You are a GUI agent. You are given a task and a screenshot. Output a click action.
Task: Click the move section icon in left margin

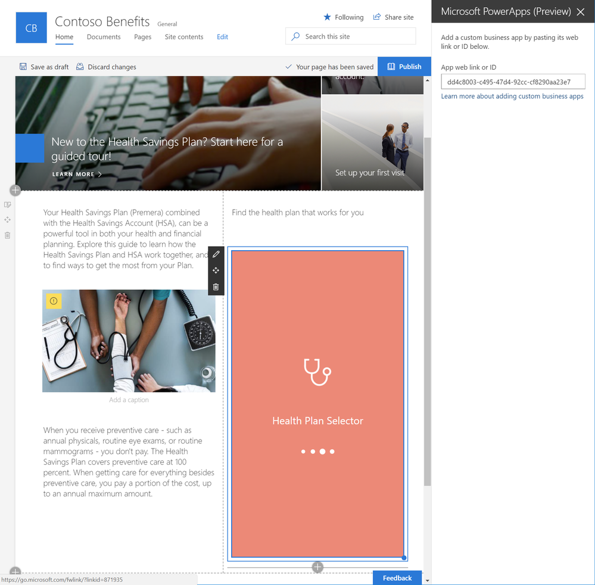click(7, 220)
